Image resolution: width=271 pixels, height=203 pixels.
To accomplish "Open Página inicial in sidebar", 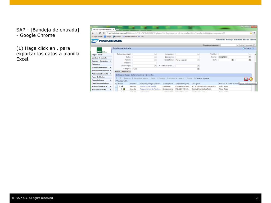I will [x=97, y=55].
